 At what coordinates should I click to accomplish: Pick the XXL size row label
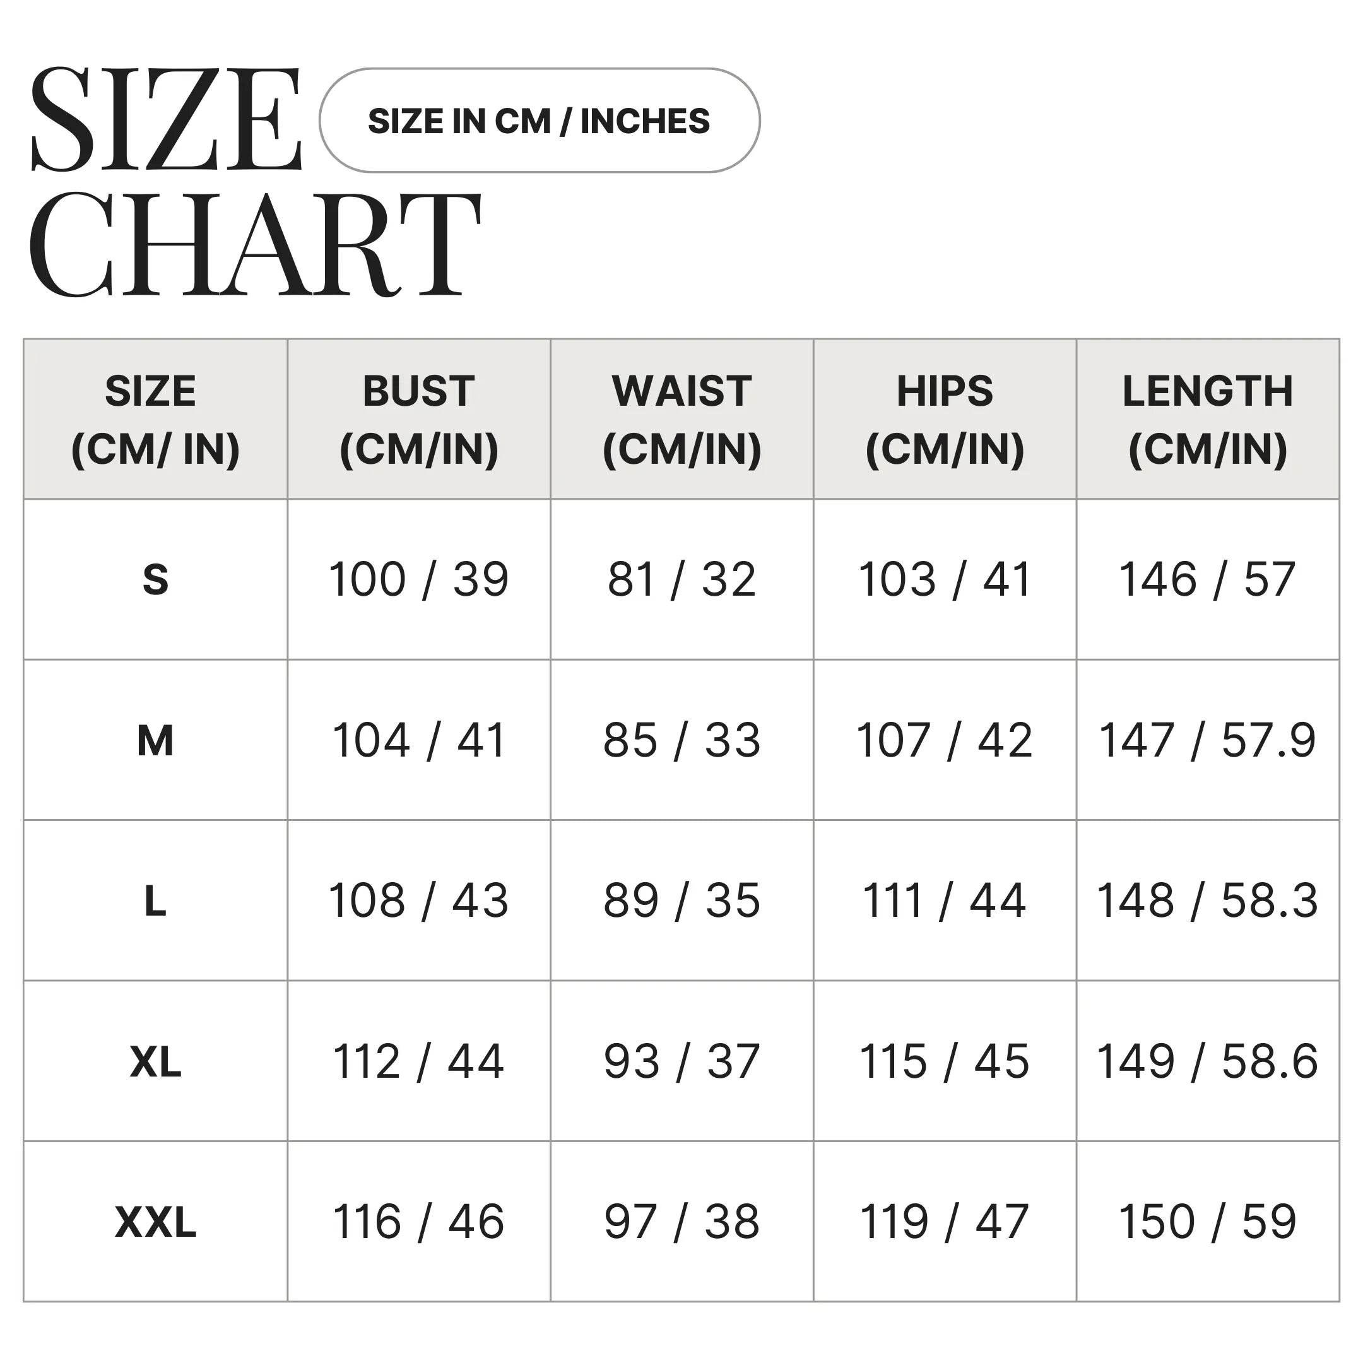[x=155, y=1222]
